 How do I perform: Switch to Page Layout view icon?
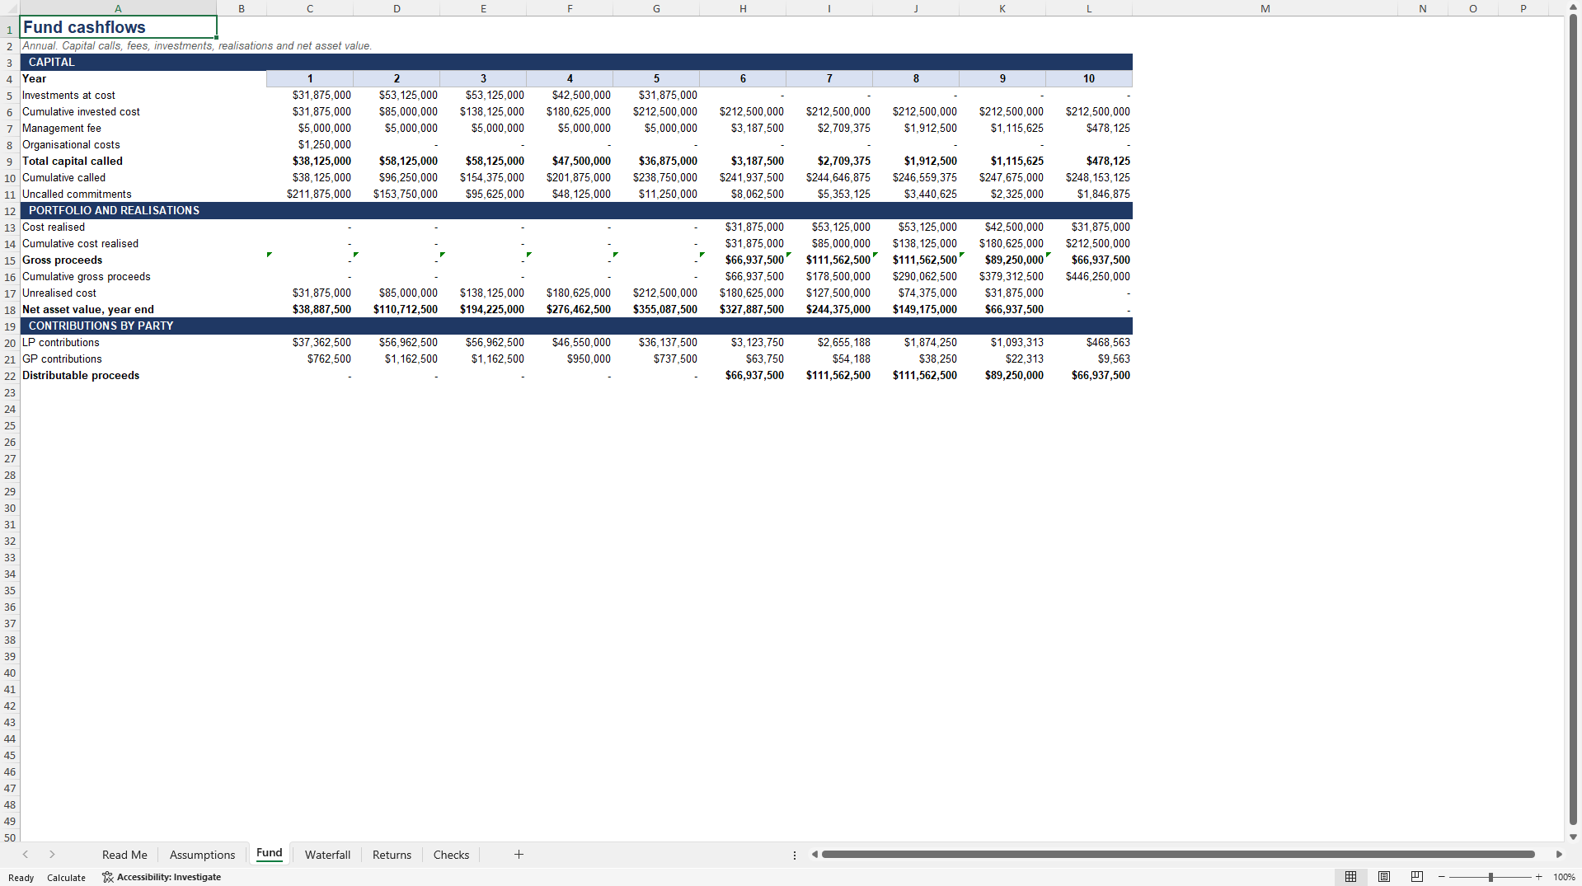point(1384,877)
